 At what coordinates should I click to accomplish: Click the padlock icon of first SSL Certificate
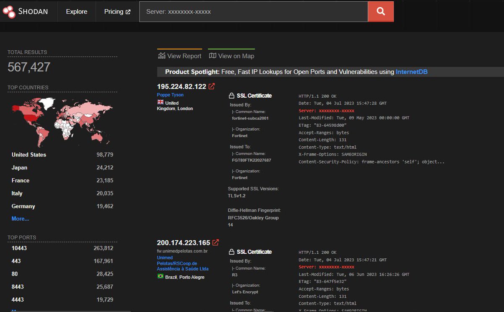click(x=231, y=96)
